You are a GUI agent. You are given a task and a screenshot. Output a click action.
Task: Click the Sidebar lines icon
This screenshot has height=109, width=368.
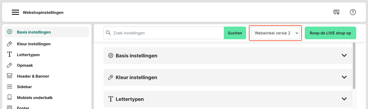click(10, 87)
